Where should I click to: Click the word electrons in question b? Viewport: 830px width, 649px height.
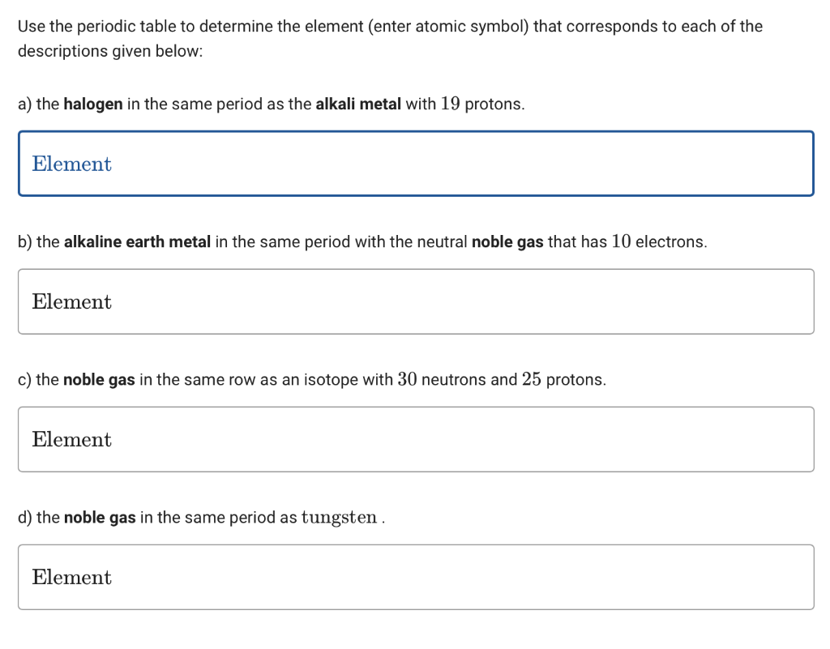point(671,241)
